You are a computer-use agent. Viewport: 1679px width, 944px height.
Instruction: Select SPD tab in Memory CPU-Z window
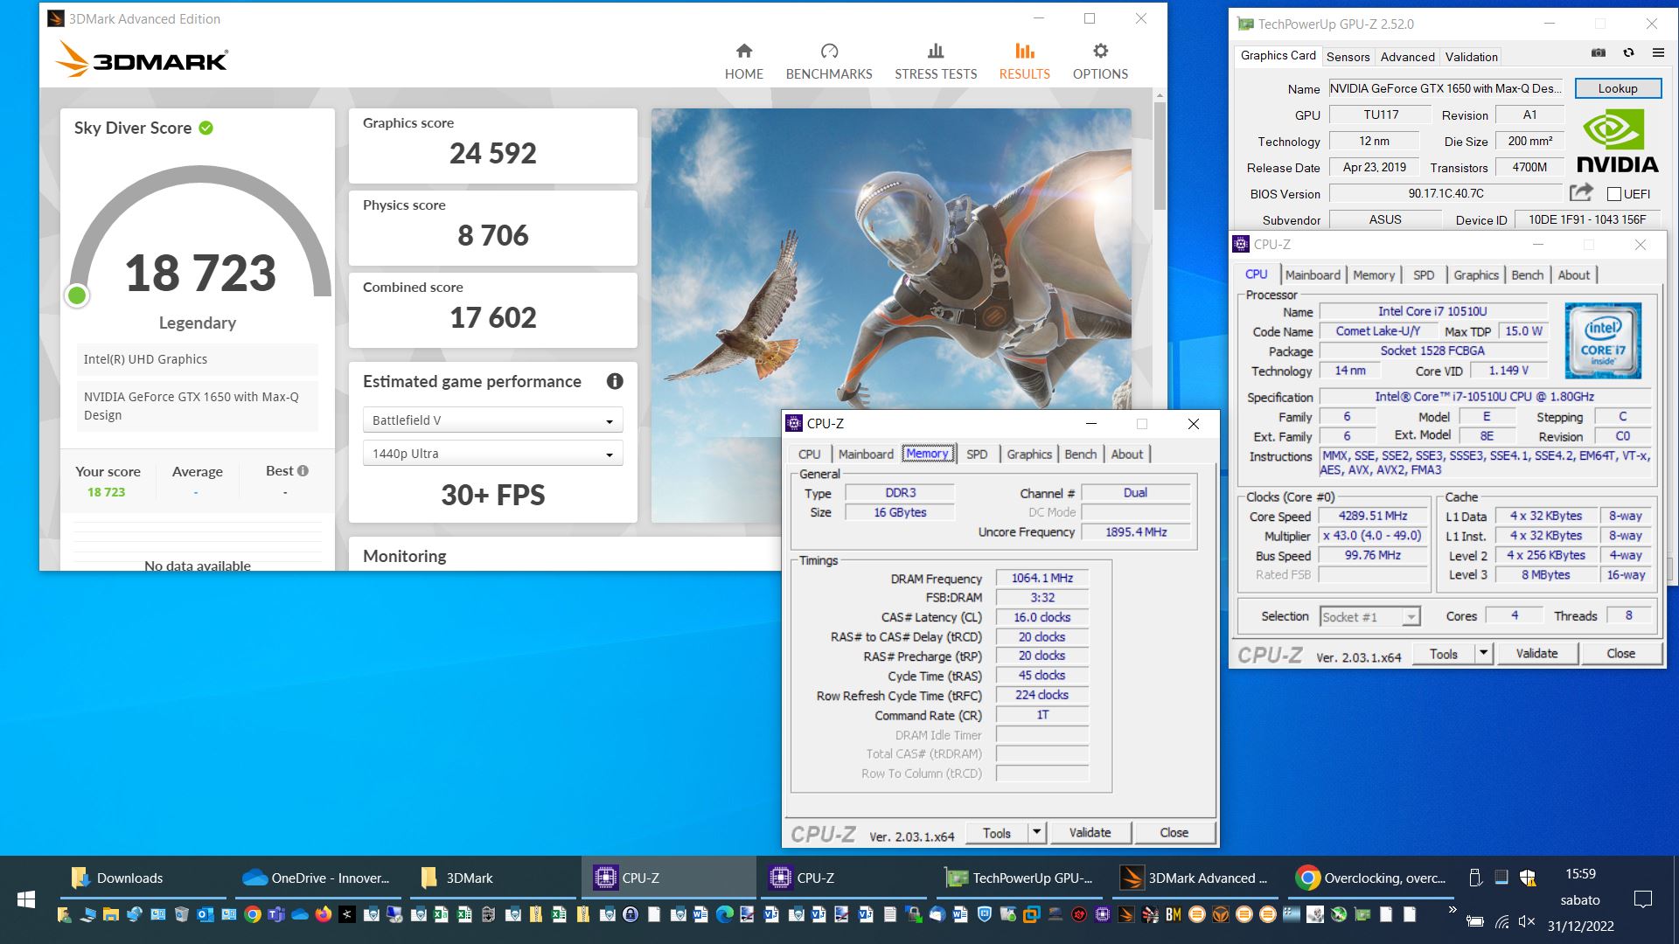point(977,455)
